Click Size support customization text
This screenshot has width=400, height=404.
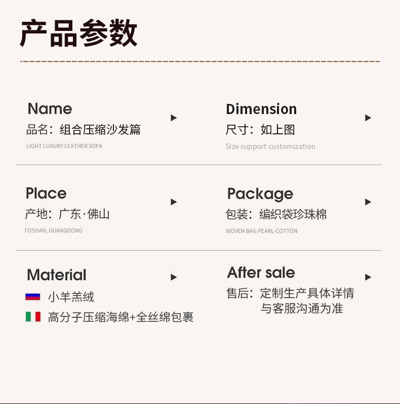tap(270, 146)
